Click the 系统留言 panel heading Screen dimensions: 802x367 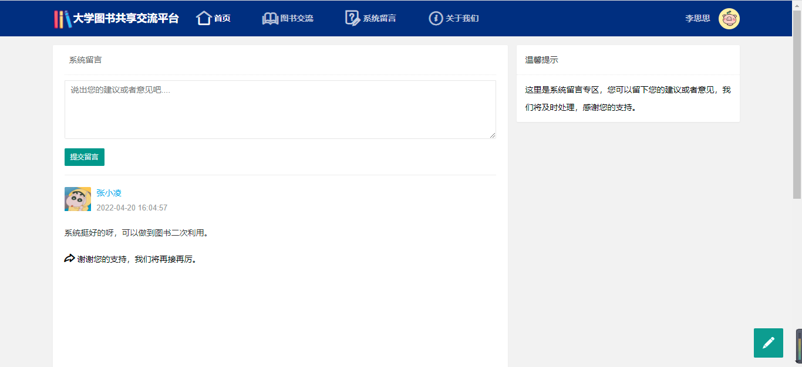pyautogui.click(x=86, y=60)
